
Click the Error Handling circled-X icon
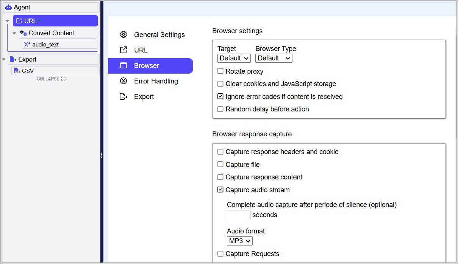[x=123, y=81]
